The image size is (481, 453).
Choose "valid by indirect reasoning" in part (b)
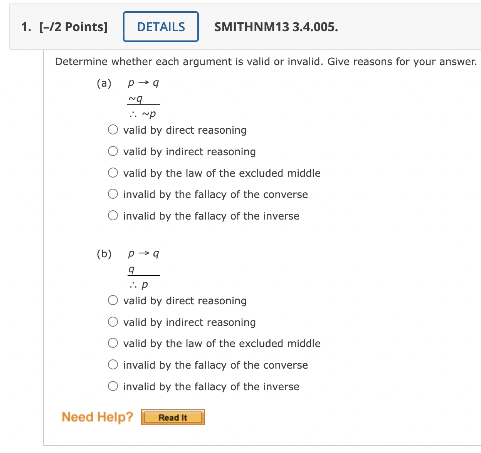113,322
